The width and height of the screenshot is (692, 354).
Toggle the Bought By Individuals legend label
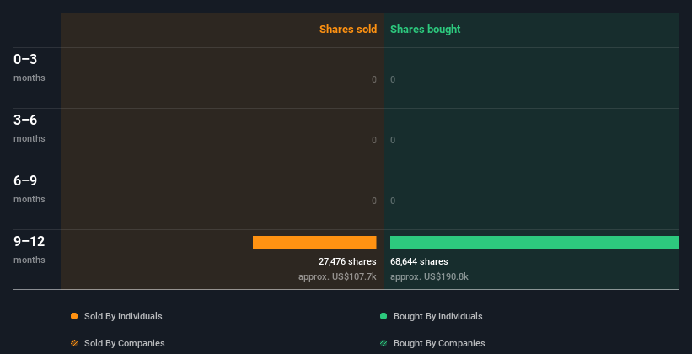coord(437,316)
